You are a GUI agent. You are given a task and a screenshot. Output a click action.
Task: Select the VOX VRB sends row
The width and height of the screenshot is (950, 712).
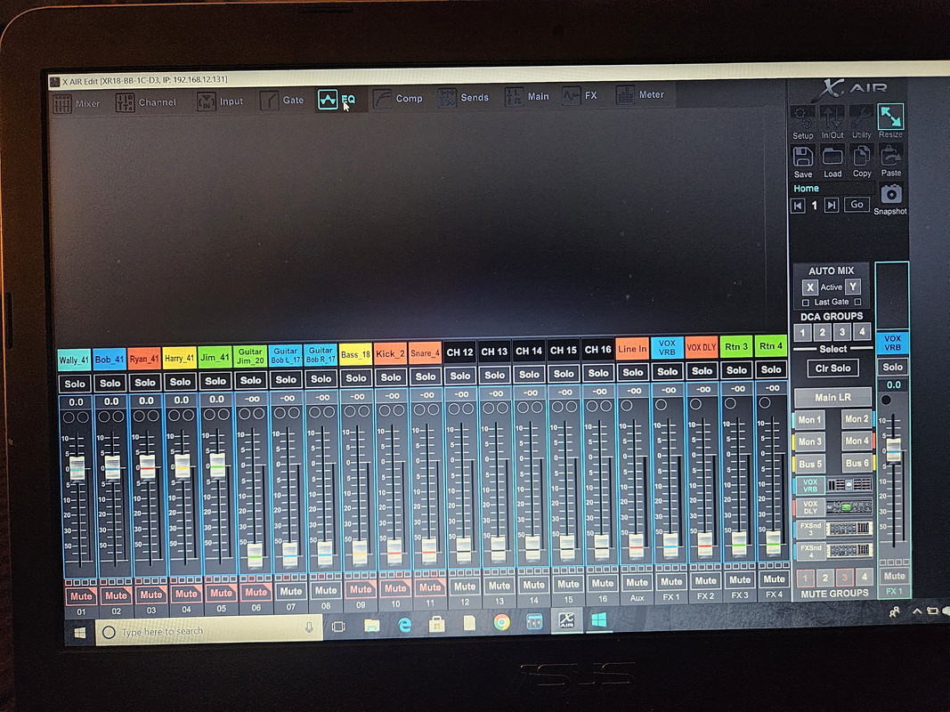(x=833, y=485)
